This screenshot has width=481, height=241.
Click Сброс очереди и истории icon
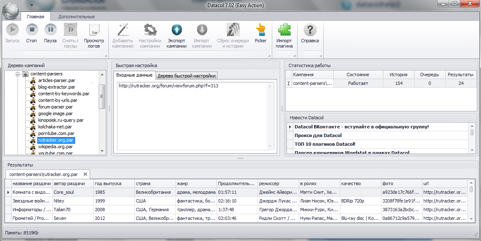click(233, 30)
